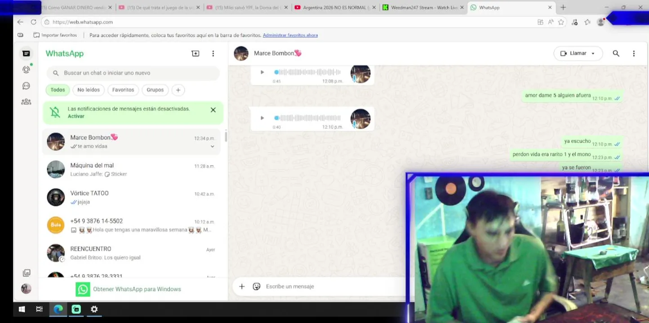
Task: Open the chat list three-dot menu
Action: [x=213, y=53]
